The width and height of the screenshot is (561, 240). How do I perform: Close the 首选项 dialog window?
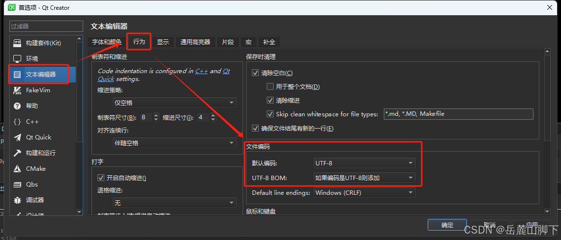550,7
